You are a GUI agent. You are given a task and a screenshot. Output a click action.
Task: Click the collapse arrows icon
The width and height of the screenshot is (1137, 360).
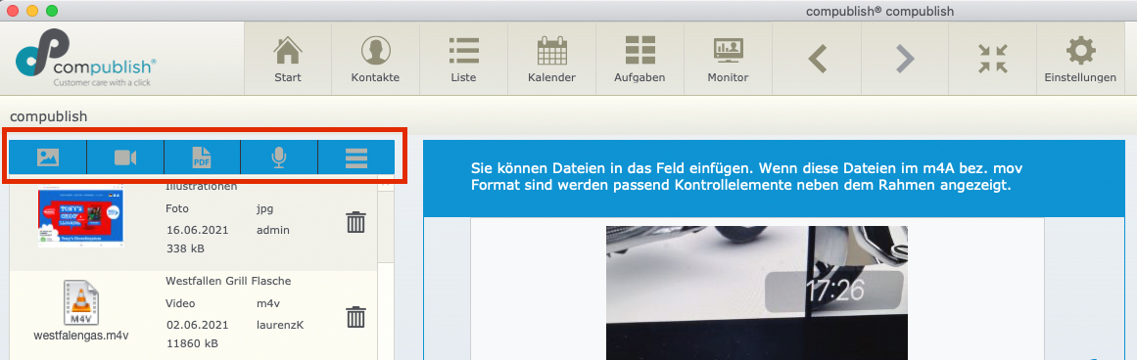tap(992, 59)
